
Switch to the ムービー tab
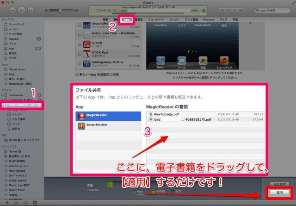point(174,19)
